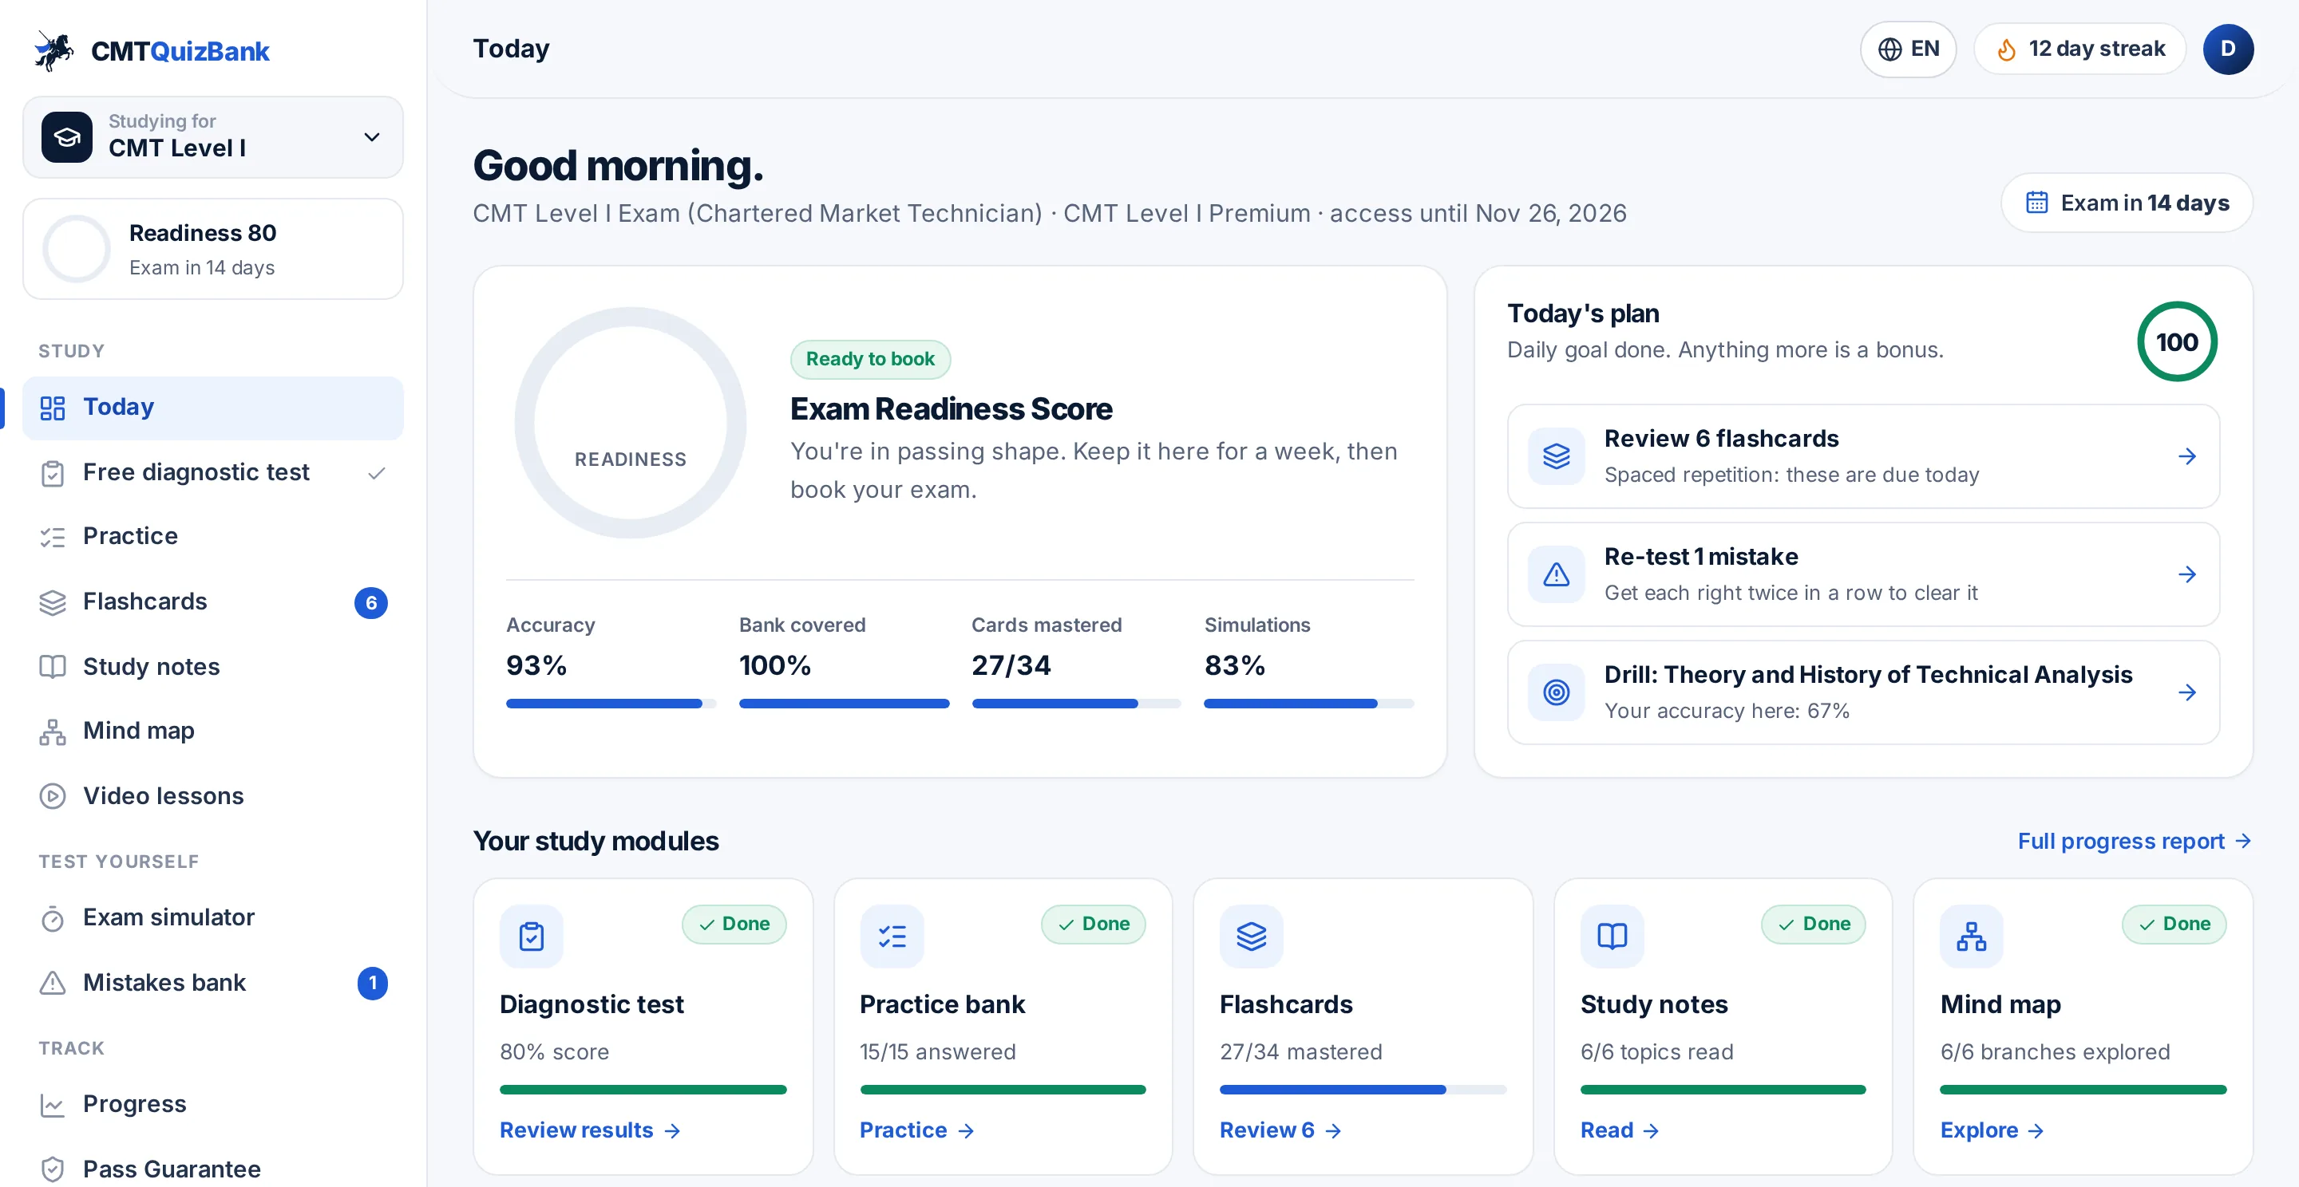
Task: Click the Today's plan 100 progress ring
Action: point(2177,341)
